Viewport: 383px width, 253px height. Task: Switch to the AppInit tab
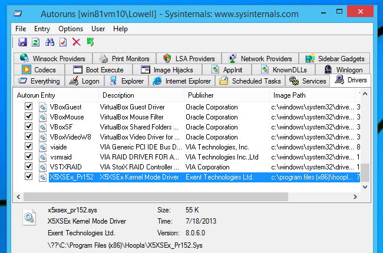coord(227,70)
